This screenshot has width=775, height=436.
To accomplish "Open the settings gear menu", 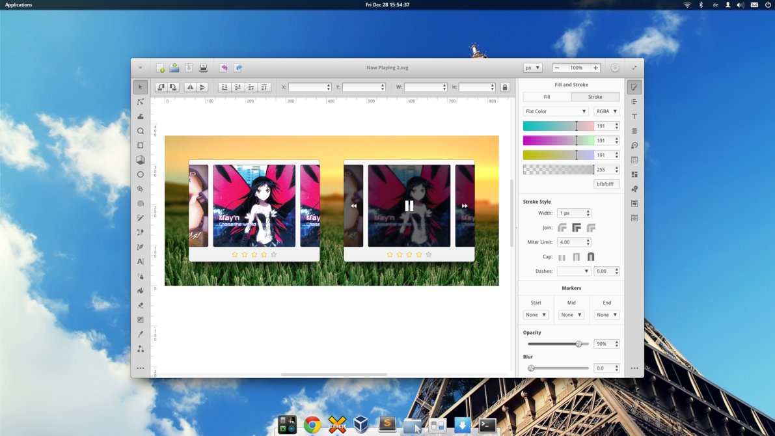I will pos(614,68).
